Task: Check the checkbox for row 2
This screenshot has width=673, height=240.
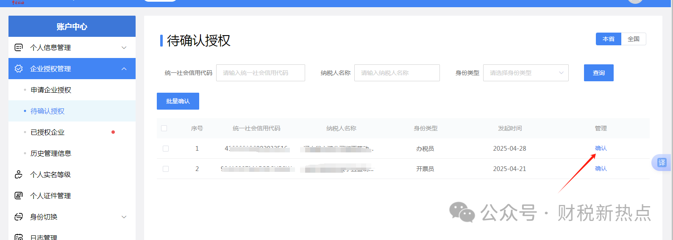Action: [166, 169]
